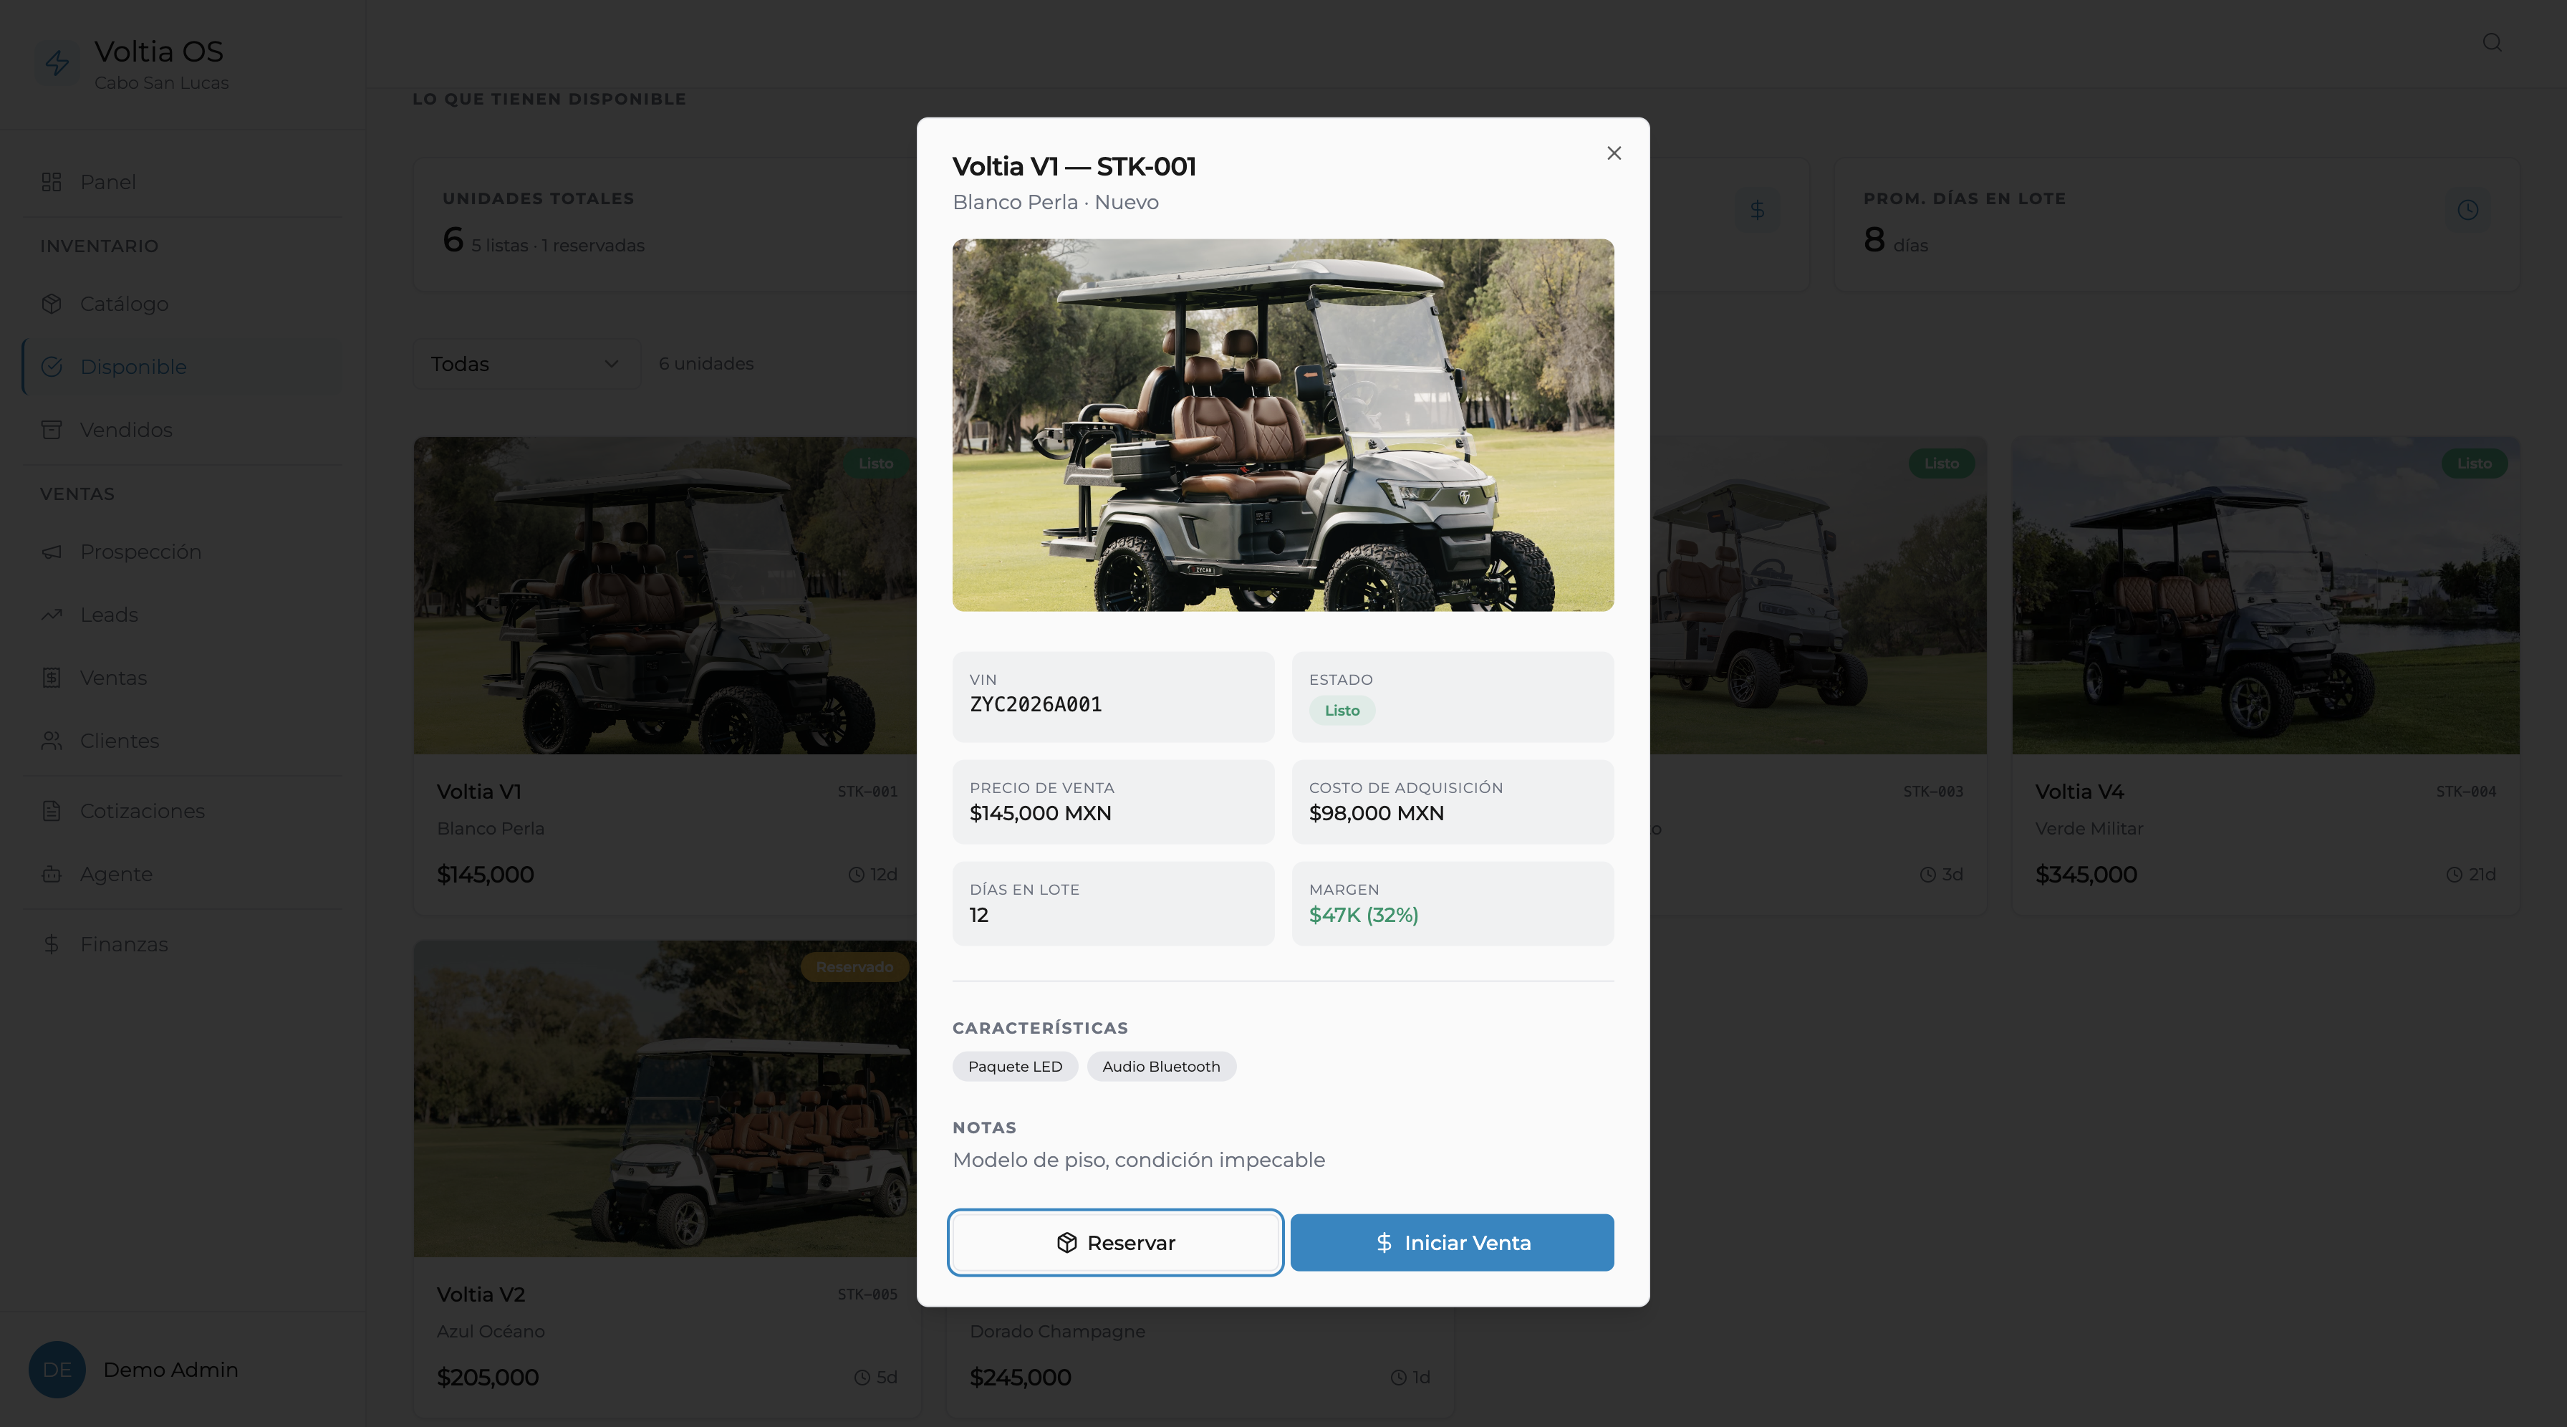2567x1427 pixels.
Task: Click the Clientes people icon
Action: pos(52,741)
